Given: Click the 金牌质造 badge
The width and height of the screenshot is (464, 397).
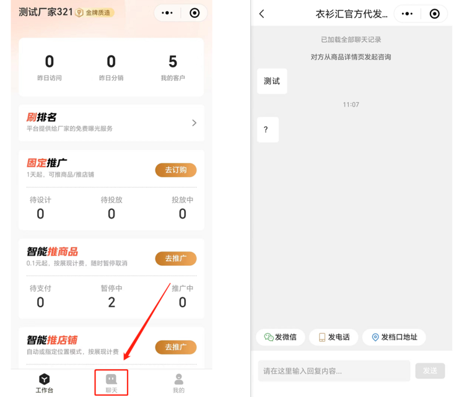Looking at the screenshot, I should point(94,12).
